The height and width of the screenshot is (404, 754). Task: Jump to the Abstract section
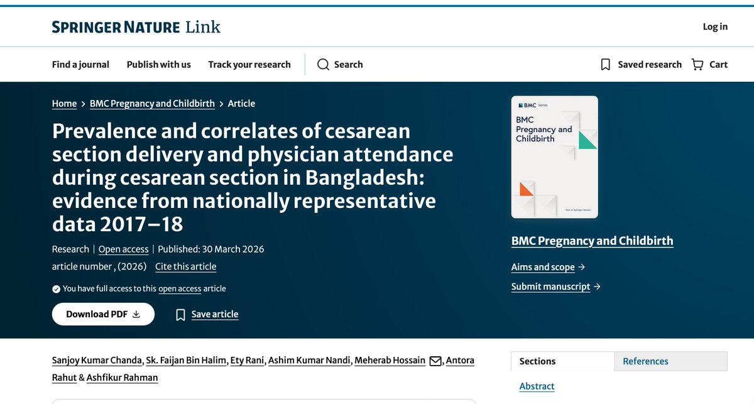pyautogui.click(x=537, y=386)
